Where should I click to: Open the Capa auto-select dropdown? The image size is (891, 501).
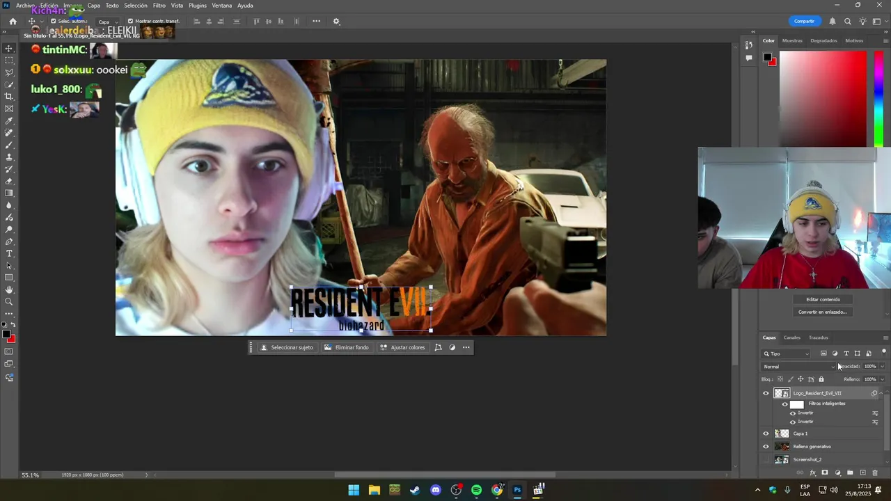(x=107, y=22)
